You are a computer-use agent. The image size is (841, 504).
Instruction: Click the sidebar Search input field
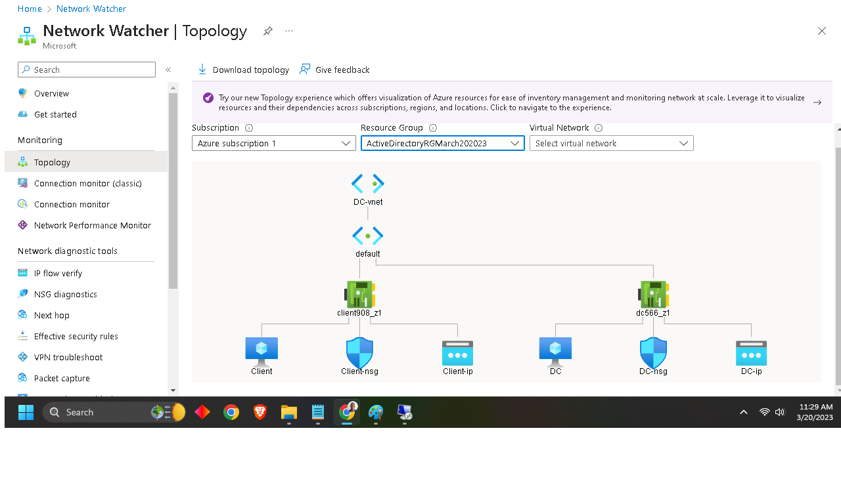(87, 70)
